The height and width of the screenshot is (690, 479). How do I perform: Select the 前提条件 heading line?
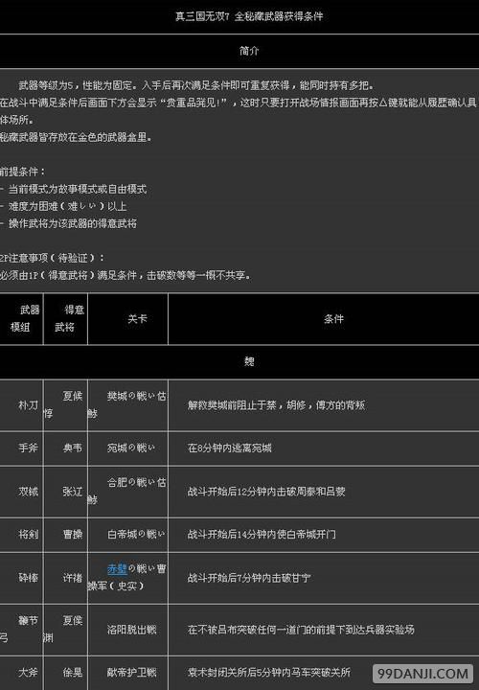pyautogui.click(x=23, y=172)
